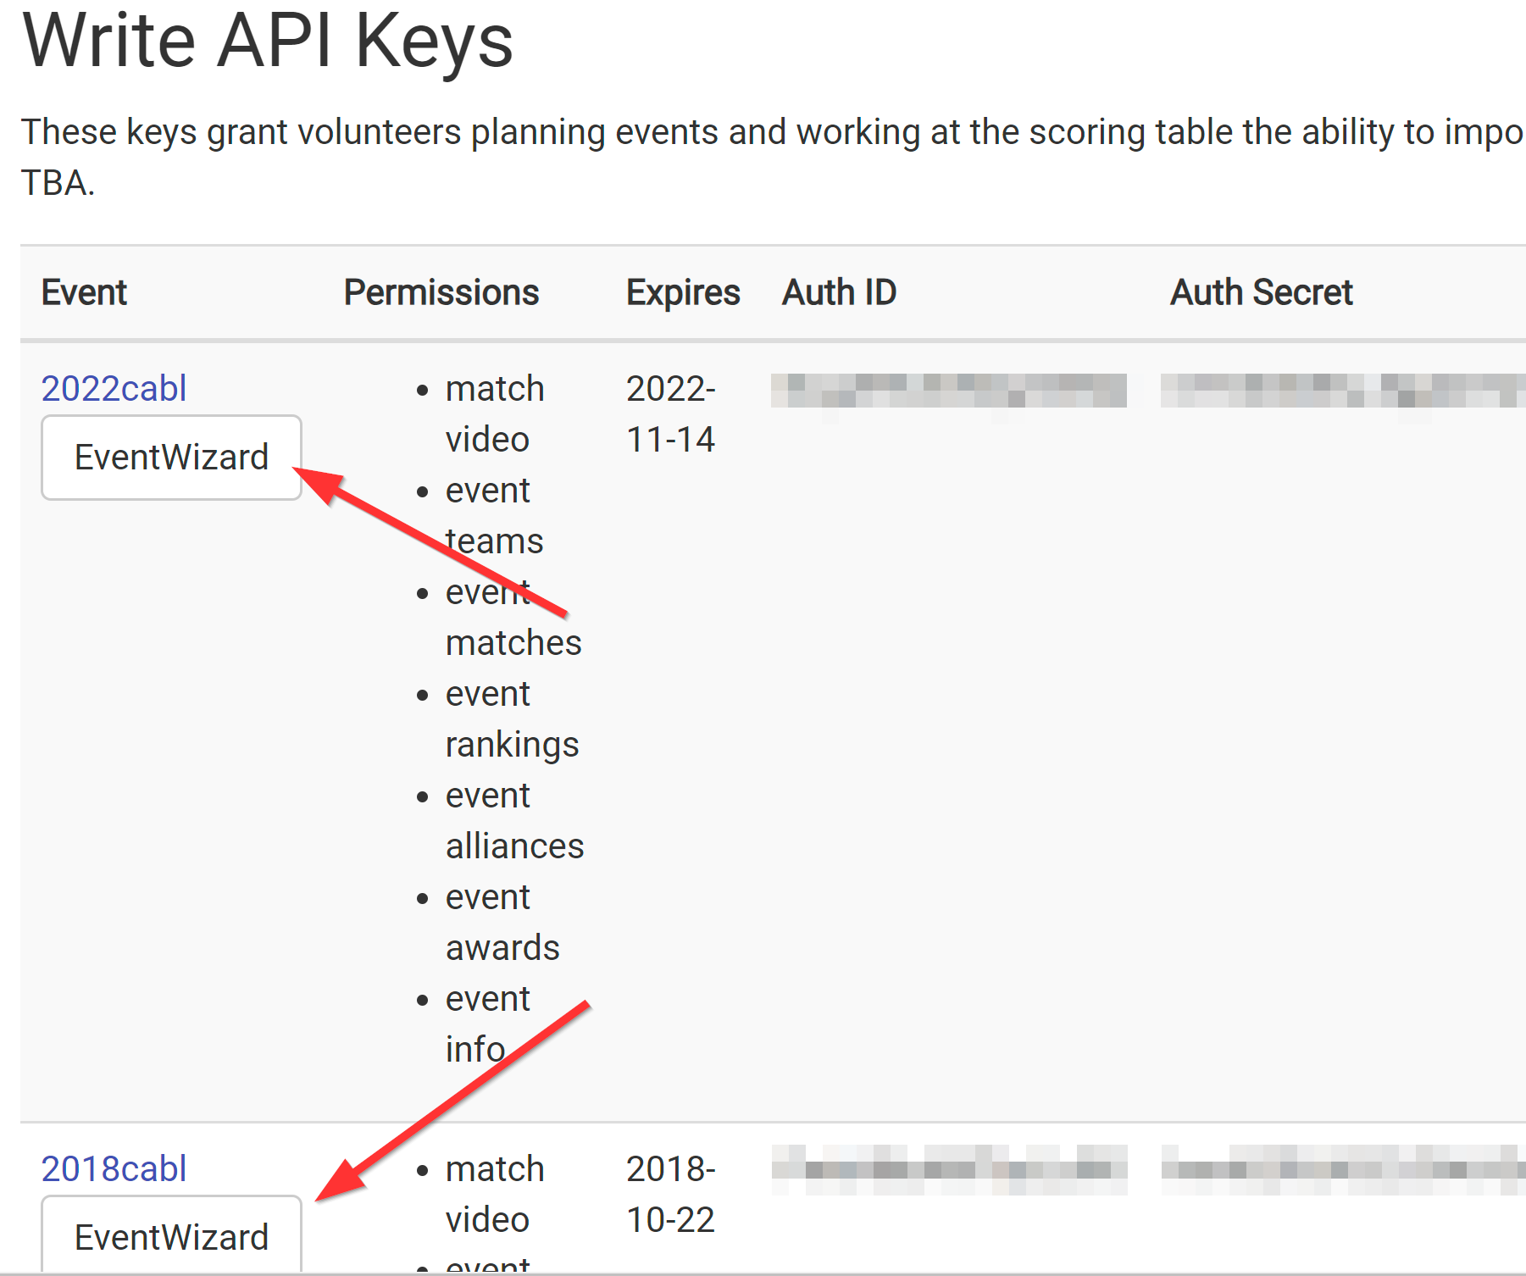Click the Auth Secret column header
The width and height of the screenshot is (1526, 1276).
(x=1261, y=291)
